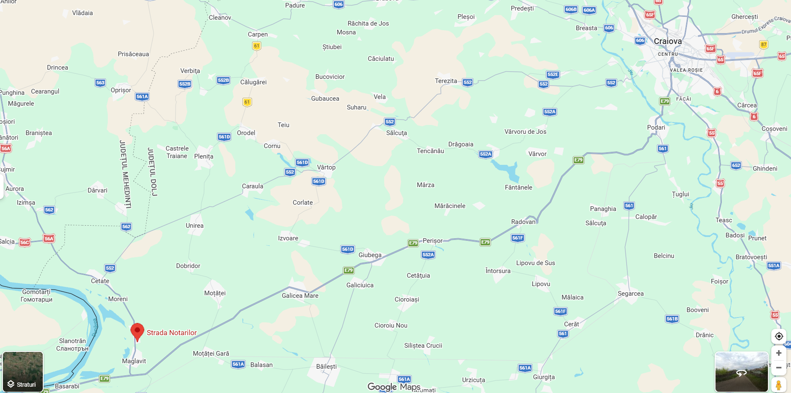This screenshot has width=791, height=393.
Task: Click the red Strada Notarilor location pin
Action: 137,332
